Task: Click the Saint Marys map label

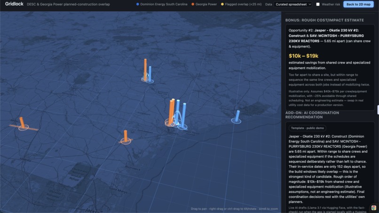Action: (x=118, y=190)
